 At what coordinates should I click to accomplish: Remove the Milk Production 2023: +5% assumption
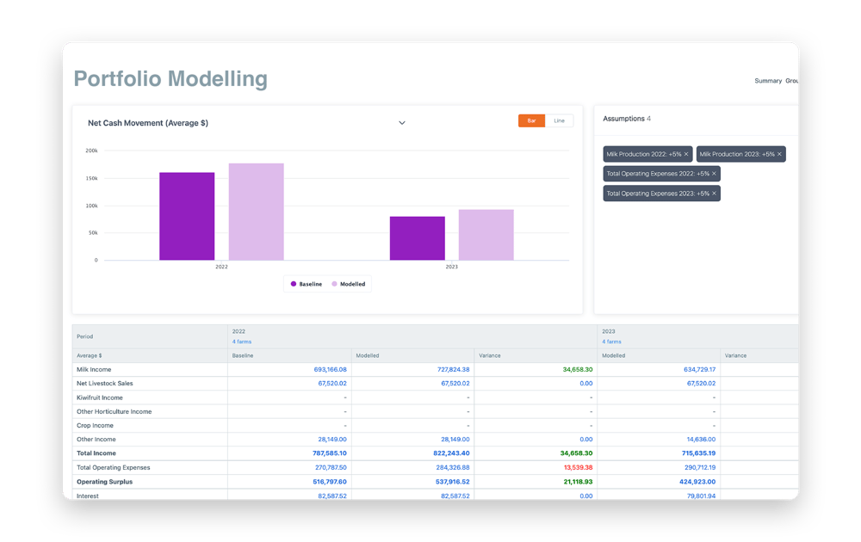pos(778,154)
